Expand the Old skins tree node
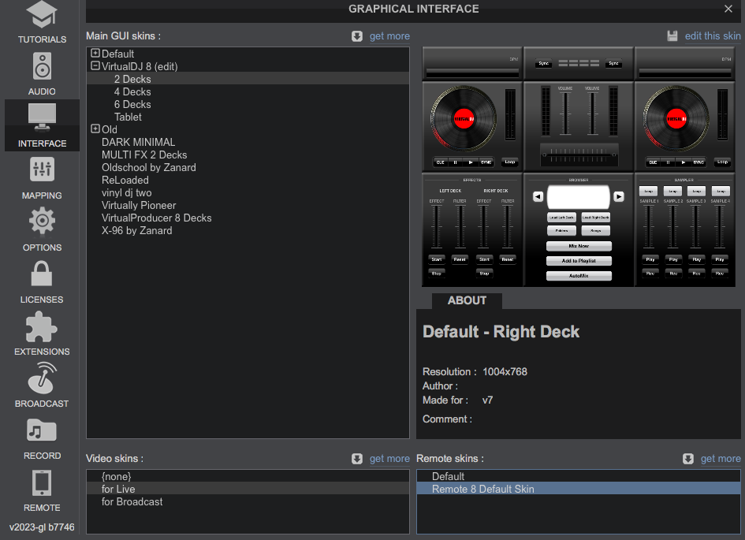745x540 pixels. click(95, 128)
